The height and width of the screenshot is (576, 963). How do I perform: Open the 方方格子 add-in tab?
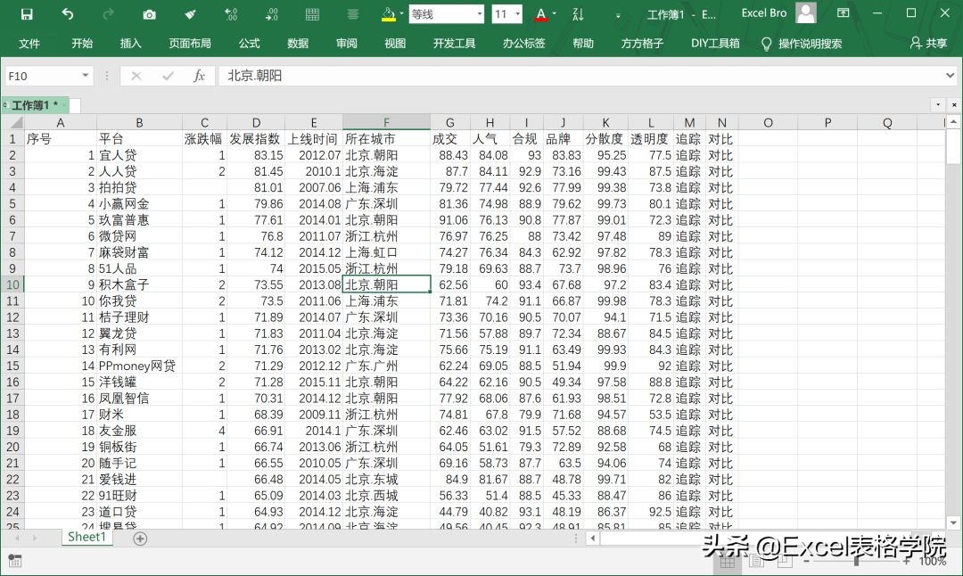[x=642, y=43]
